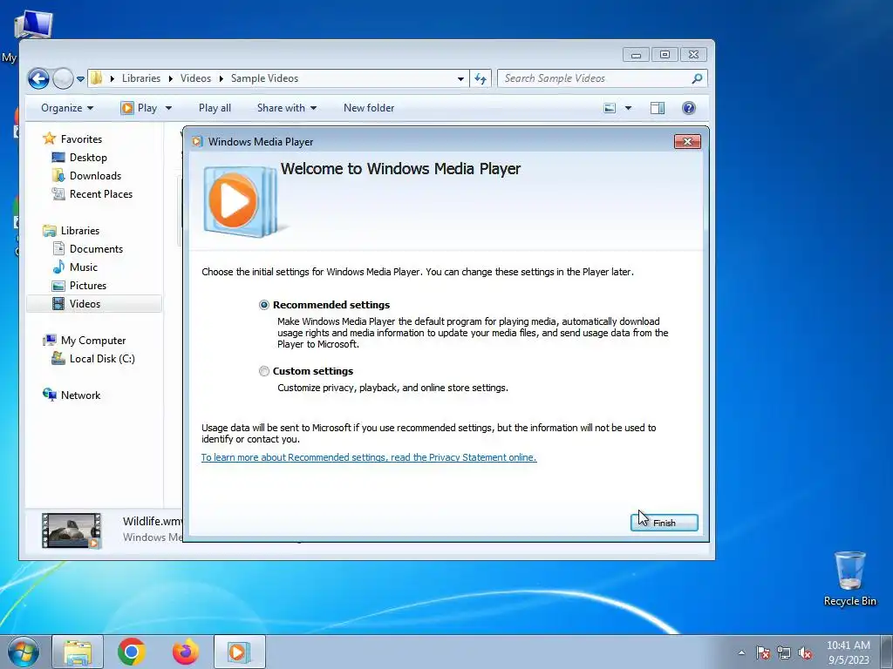Click the search magnifier icon
The height and width of the screenshot is (669, 893).
697,78
